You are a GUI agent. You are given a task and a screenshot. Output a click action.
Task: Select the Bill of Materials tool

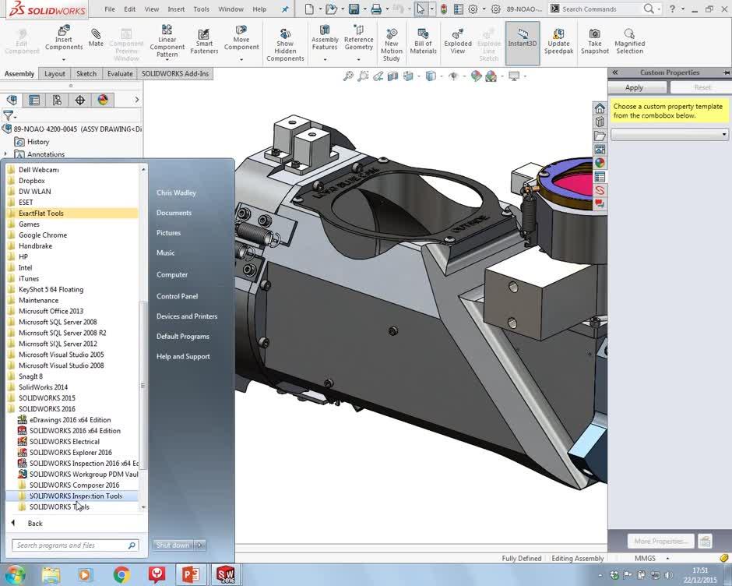pyautogui.click(x=423, y=39)
